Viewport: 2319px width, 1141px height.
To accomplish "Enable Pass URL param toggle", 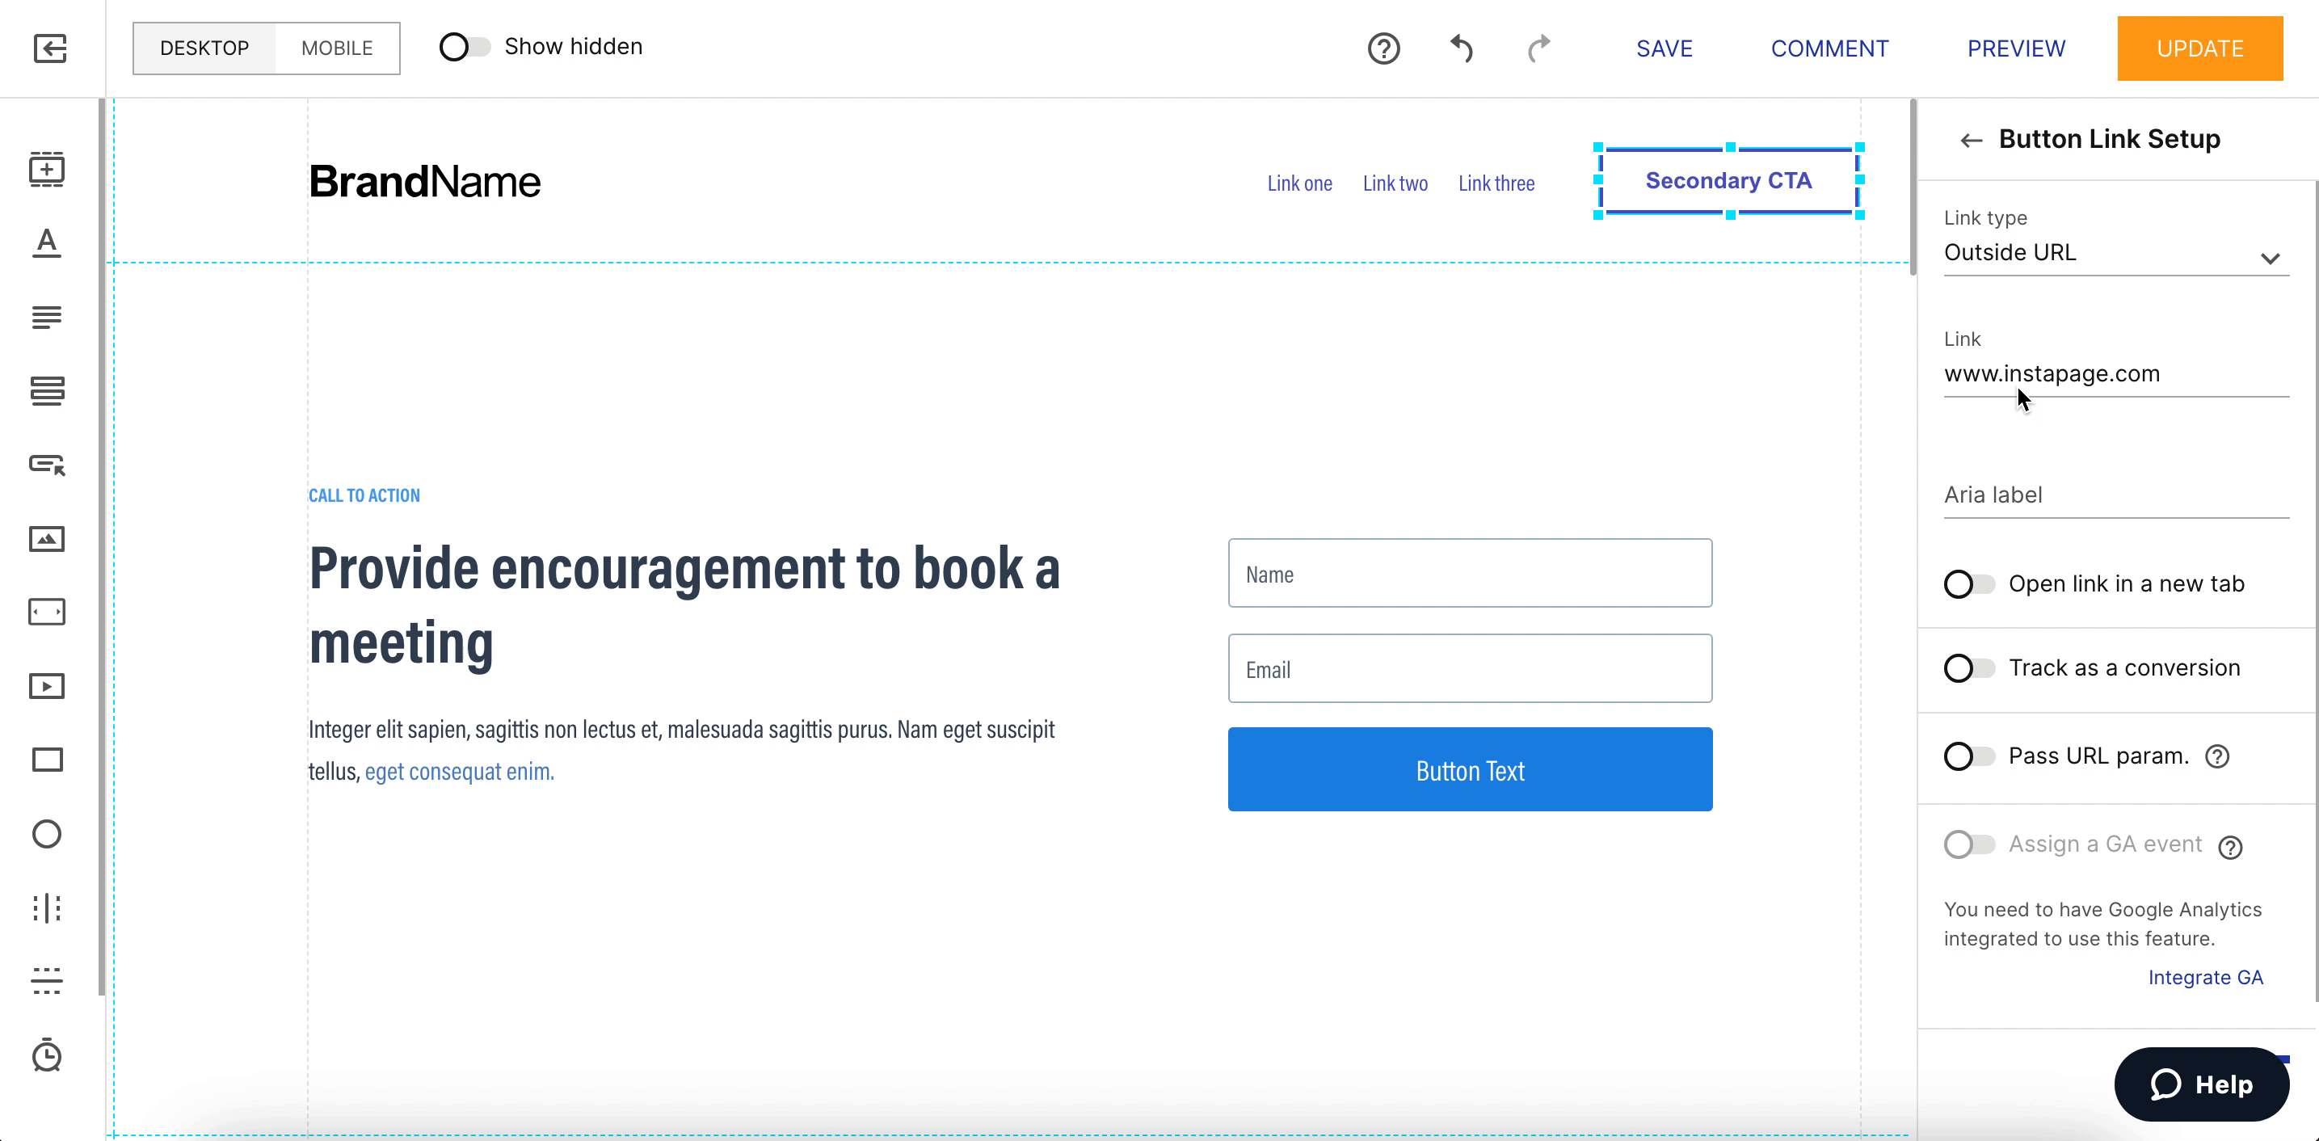I will tap(1969, 756).
